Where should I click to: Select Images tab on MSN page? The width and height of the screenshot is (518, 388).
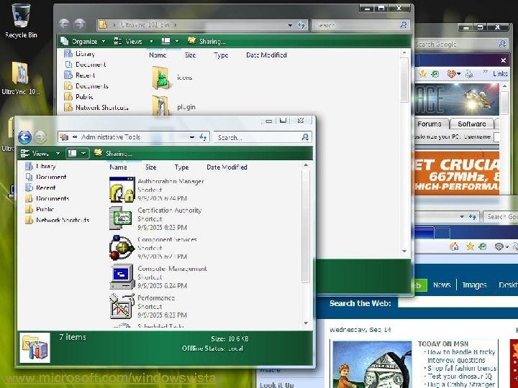474,285
